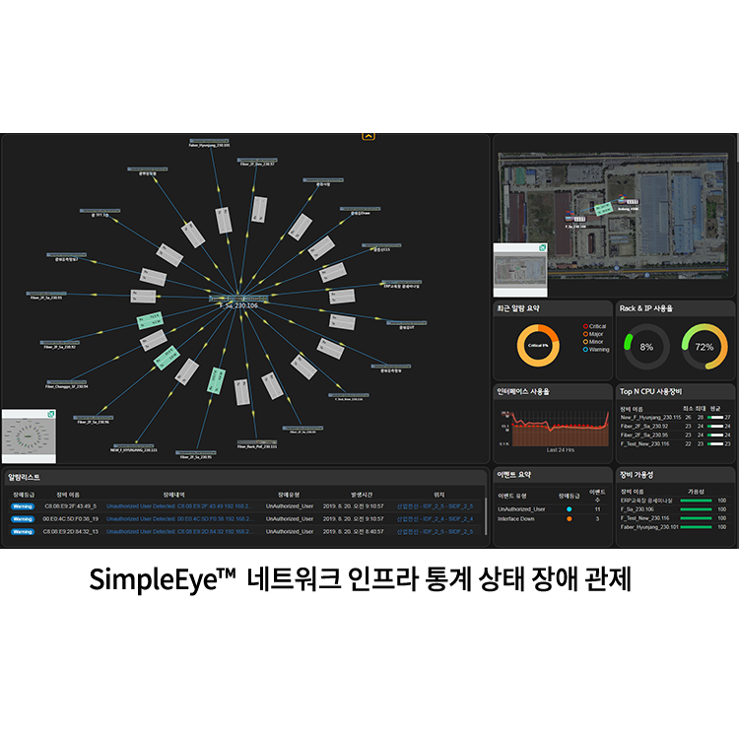Screen dimensions: 739x739
Task: Open the first Unauthorized User Detected alarm detail link
Action: pyautogui.click(x=178, y=505)
